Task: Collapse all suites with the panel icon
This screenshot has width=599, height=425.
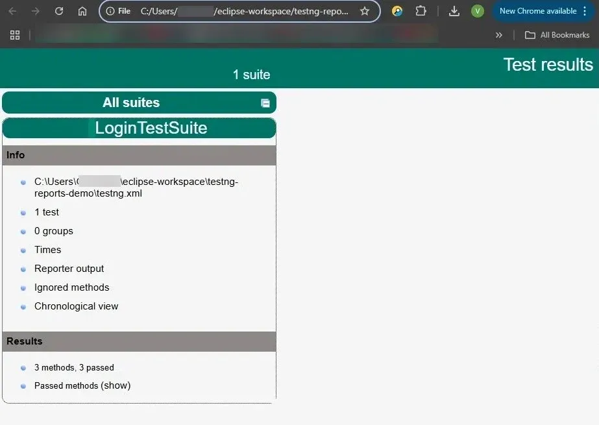Action: (265, 103)
